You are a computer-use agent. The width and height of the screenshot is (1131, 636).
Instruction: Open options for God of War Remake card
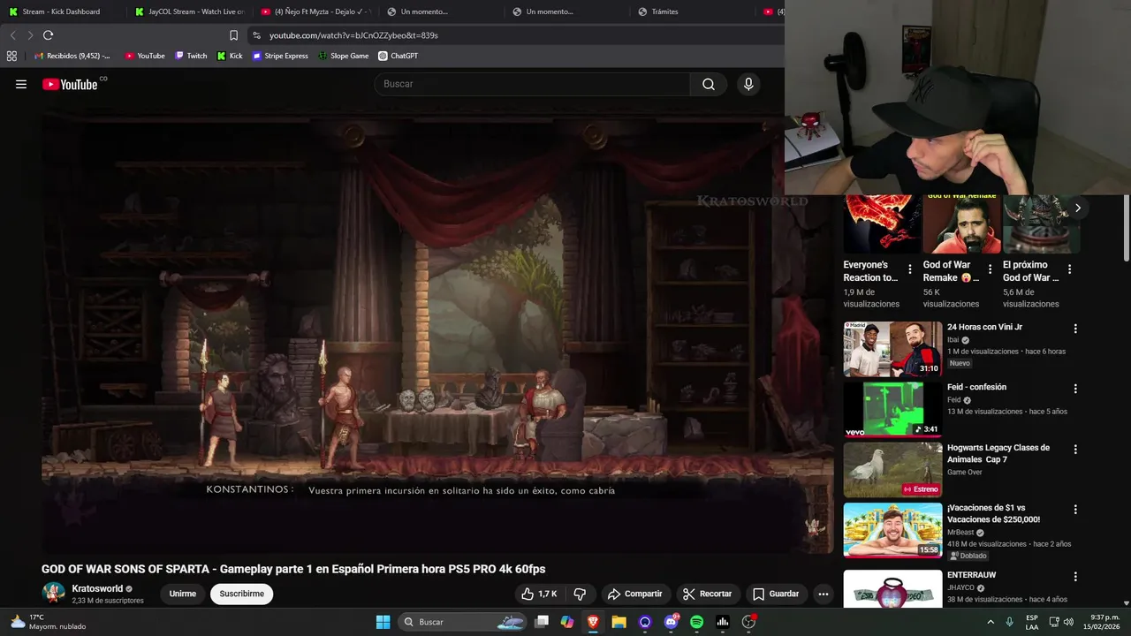990,269
